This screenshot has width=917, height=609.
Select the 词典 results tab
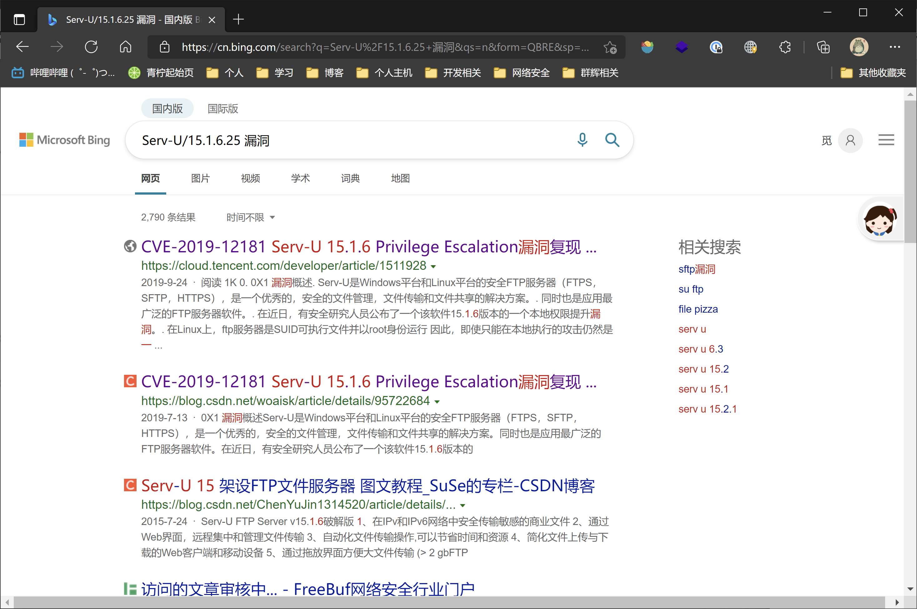pos(351,178)
